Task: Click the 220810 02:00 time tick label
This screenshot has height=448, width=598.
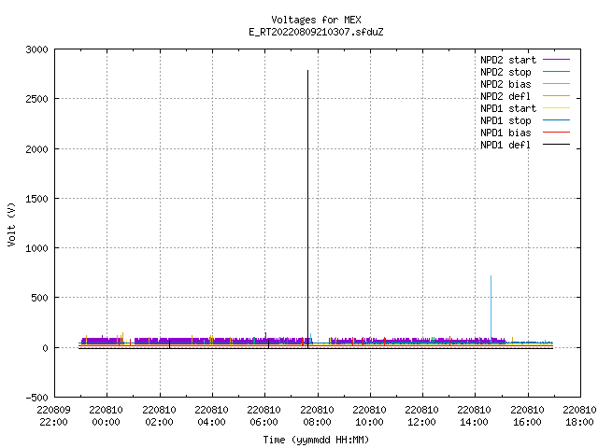Action: [x=159, y=416]
